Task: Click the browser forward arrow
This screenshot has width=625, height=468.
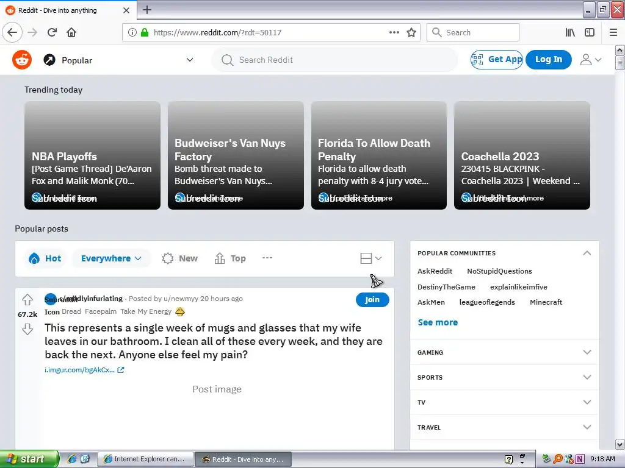Action: 33,32
